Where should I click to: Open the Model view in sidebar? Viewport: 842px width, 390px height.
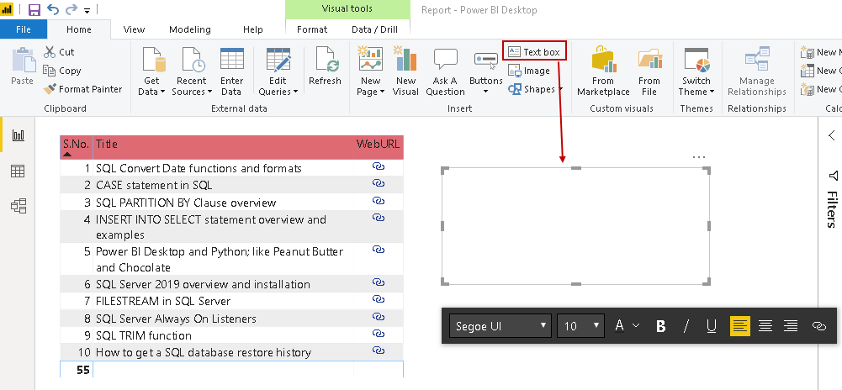point(19,206)
